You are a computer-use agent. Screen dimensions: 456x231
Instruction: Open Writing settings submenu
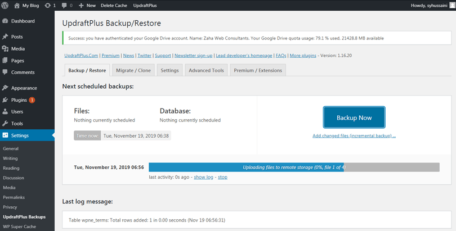[10, 158]
